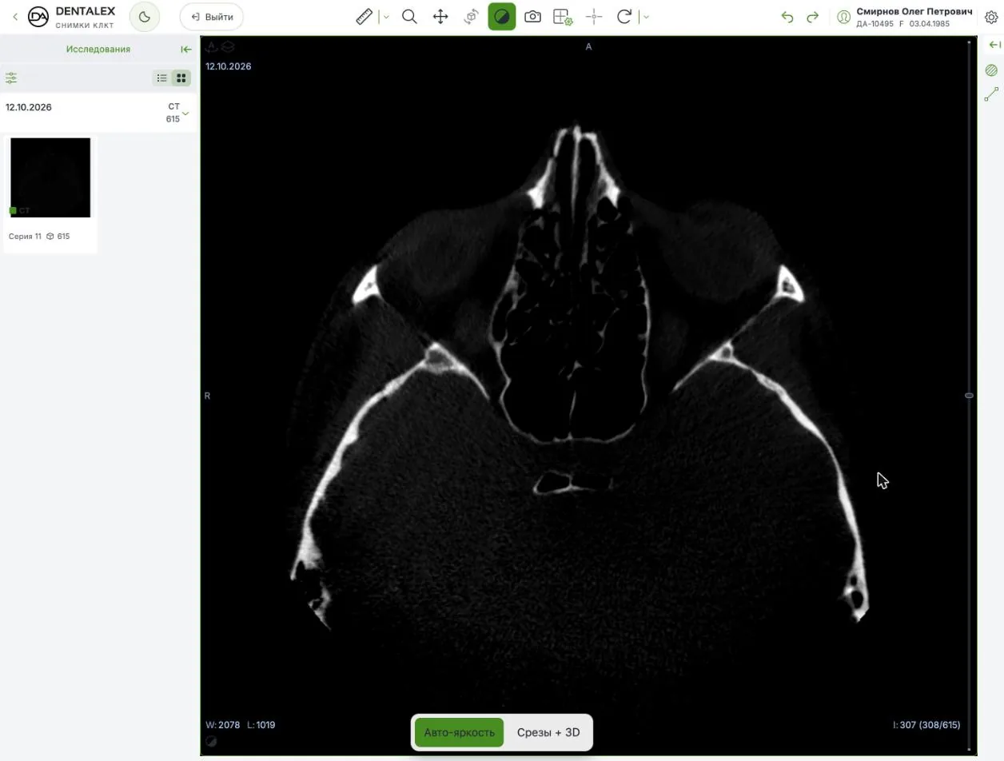Viewport: 1004px width, 761px height.
Task: Switch studies to grid view
Action: 181,78
